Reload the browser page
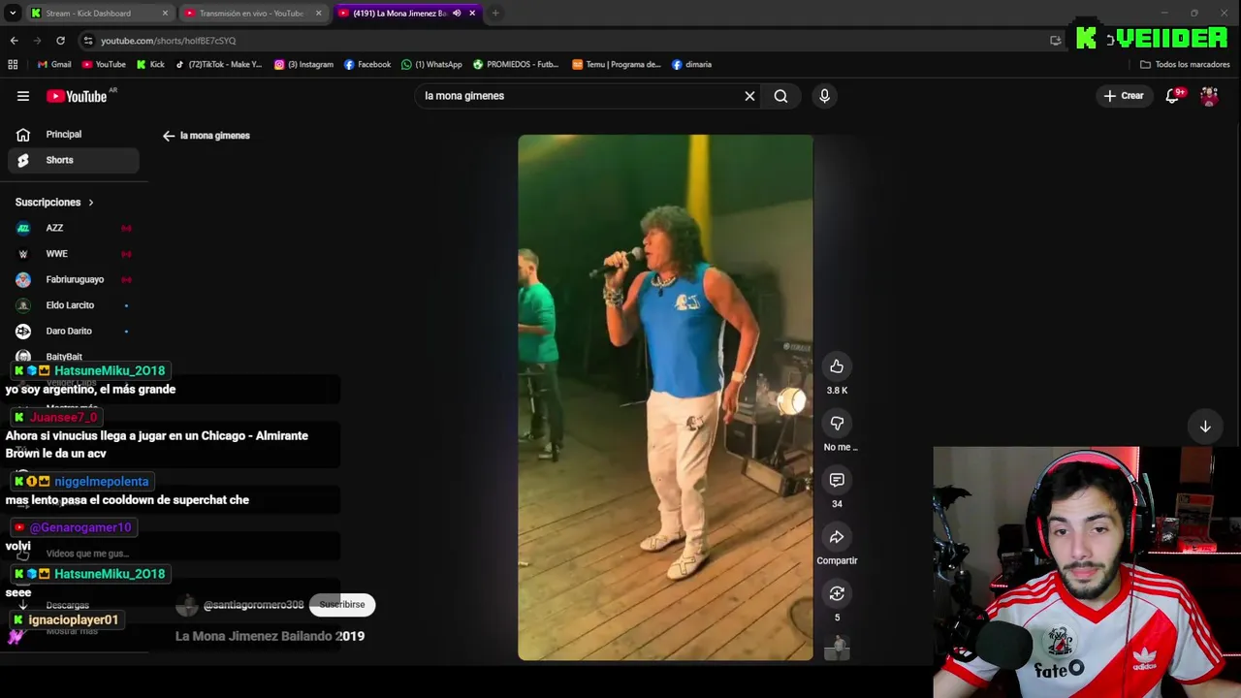Image resolution: width=1241 pixels, height=698 pixels. click(60, 41)
